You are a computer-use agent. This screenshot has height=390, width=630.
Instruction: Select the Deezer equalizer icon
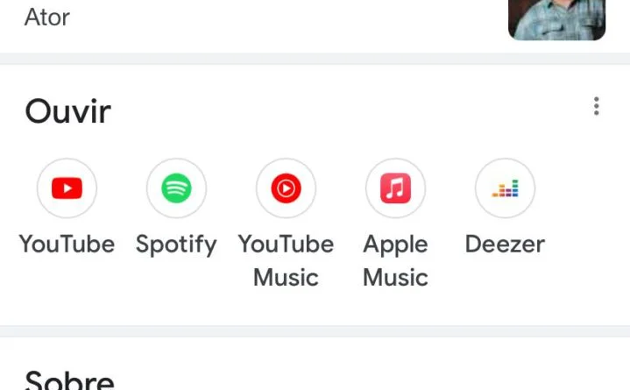(505, 188)
